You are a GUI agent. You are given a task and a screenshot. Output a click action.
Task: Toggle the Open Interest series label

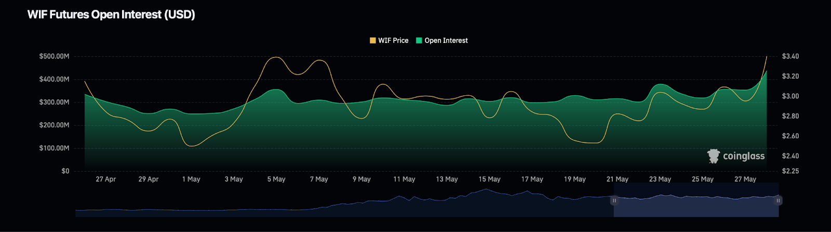coord(446,40)
